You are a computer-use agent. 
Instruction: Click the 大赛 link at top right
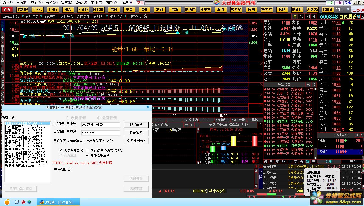coord(330,3)
